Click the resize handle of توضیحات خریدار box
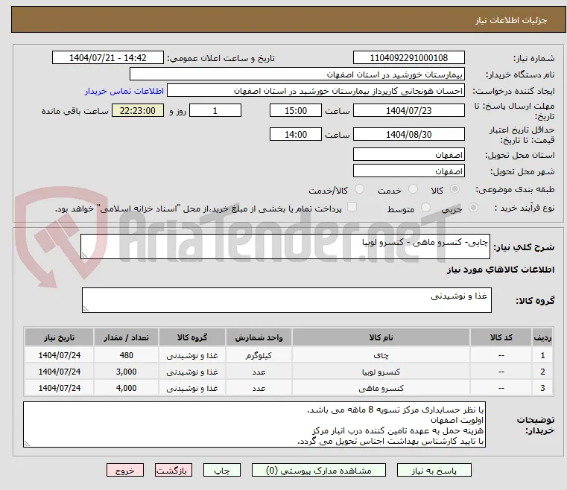567x490 pixels. (x=27, y=444)
